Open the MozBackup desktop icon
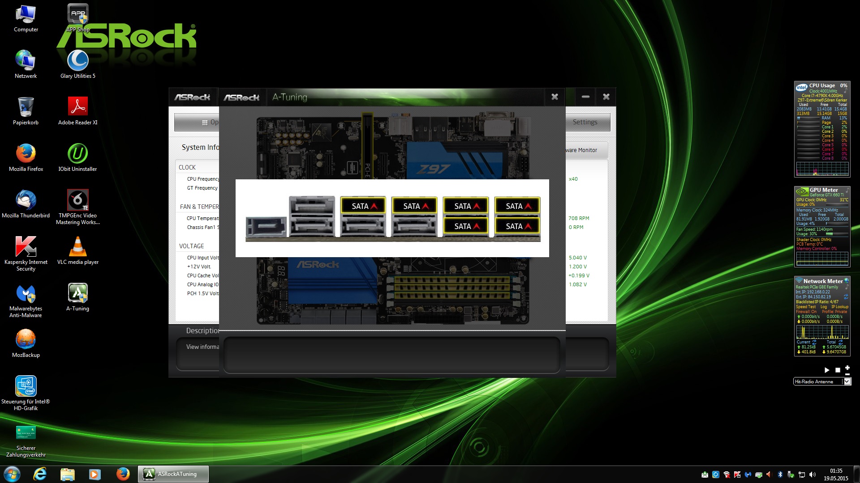This screenshot has height=483, width=860. tap(26, 340)
